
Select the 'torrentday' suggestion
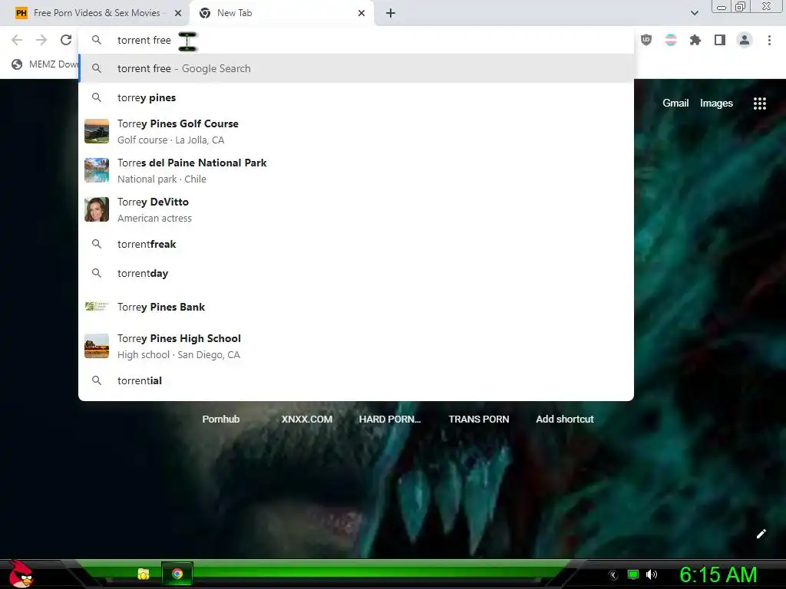click(x=356, y=273)
